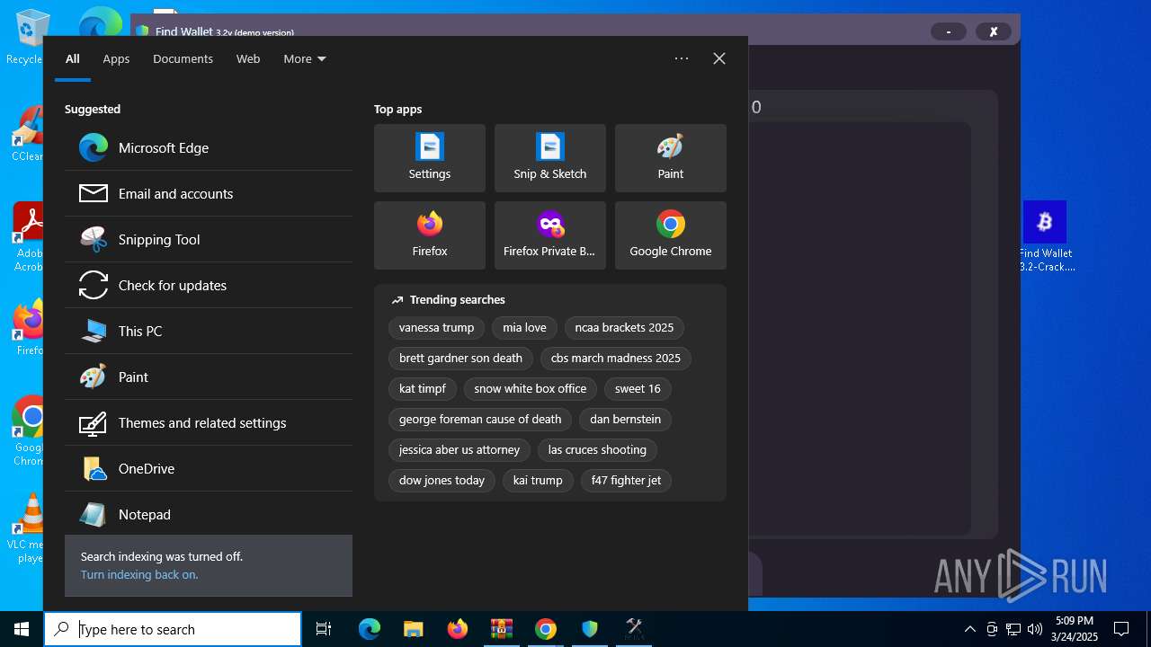1151x647 pixels.
Task: Open Recycle Bin on the desktop
Action: click(x=25, y=38)
